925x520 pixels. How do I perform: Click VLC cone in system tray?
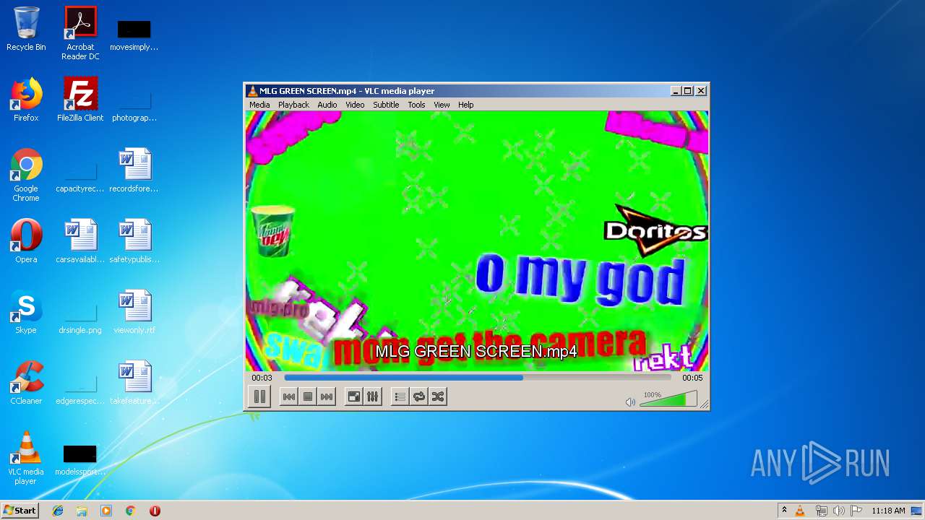800,511
